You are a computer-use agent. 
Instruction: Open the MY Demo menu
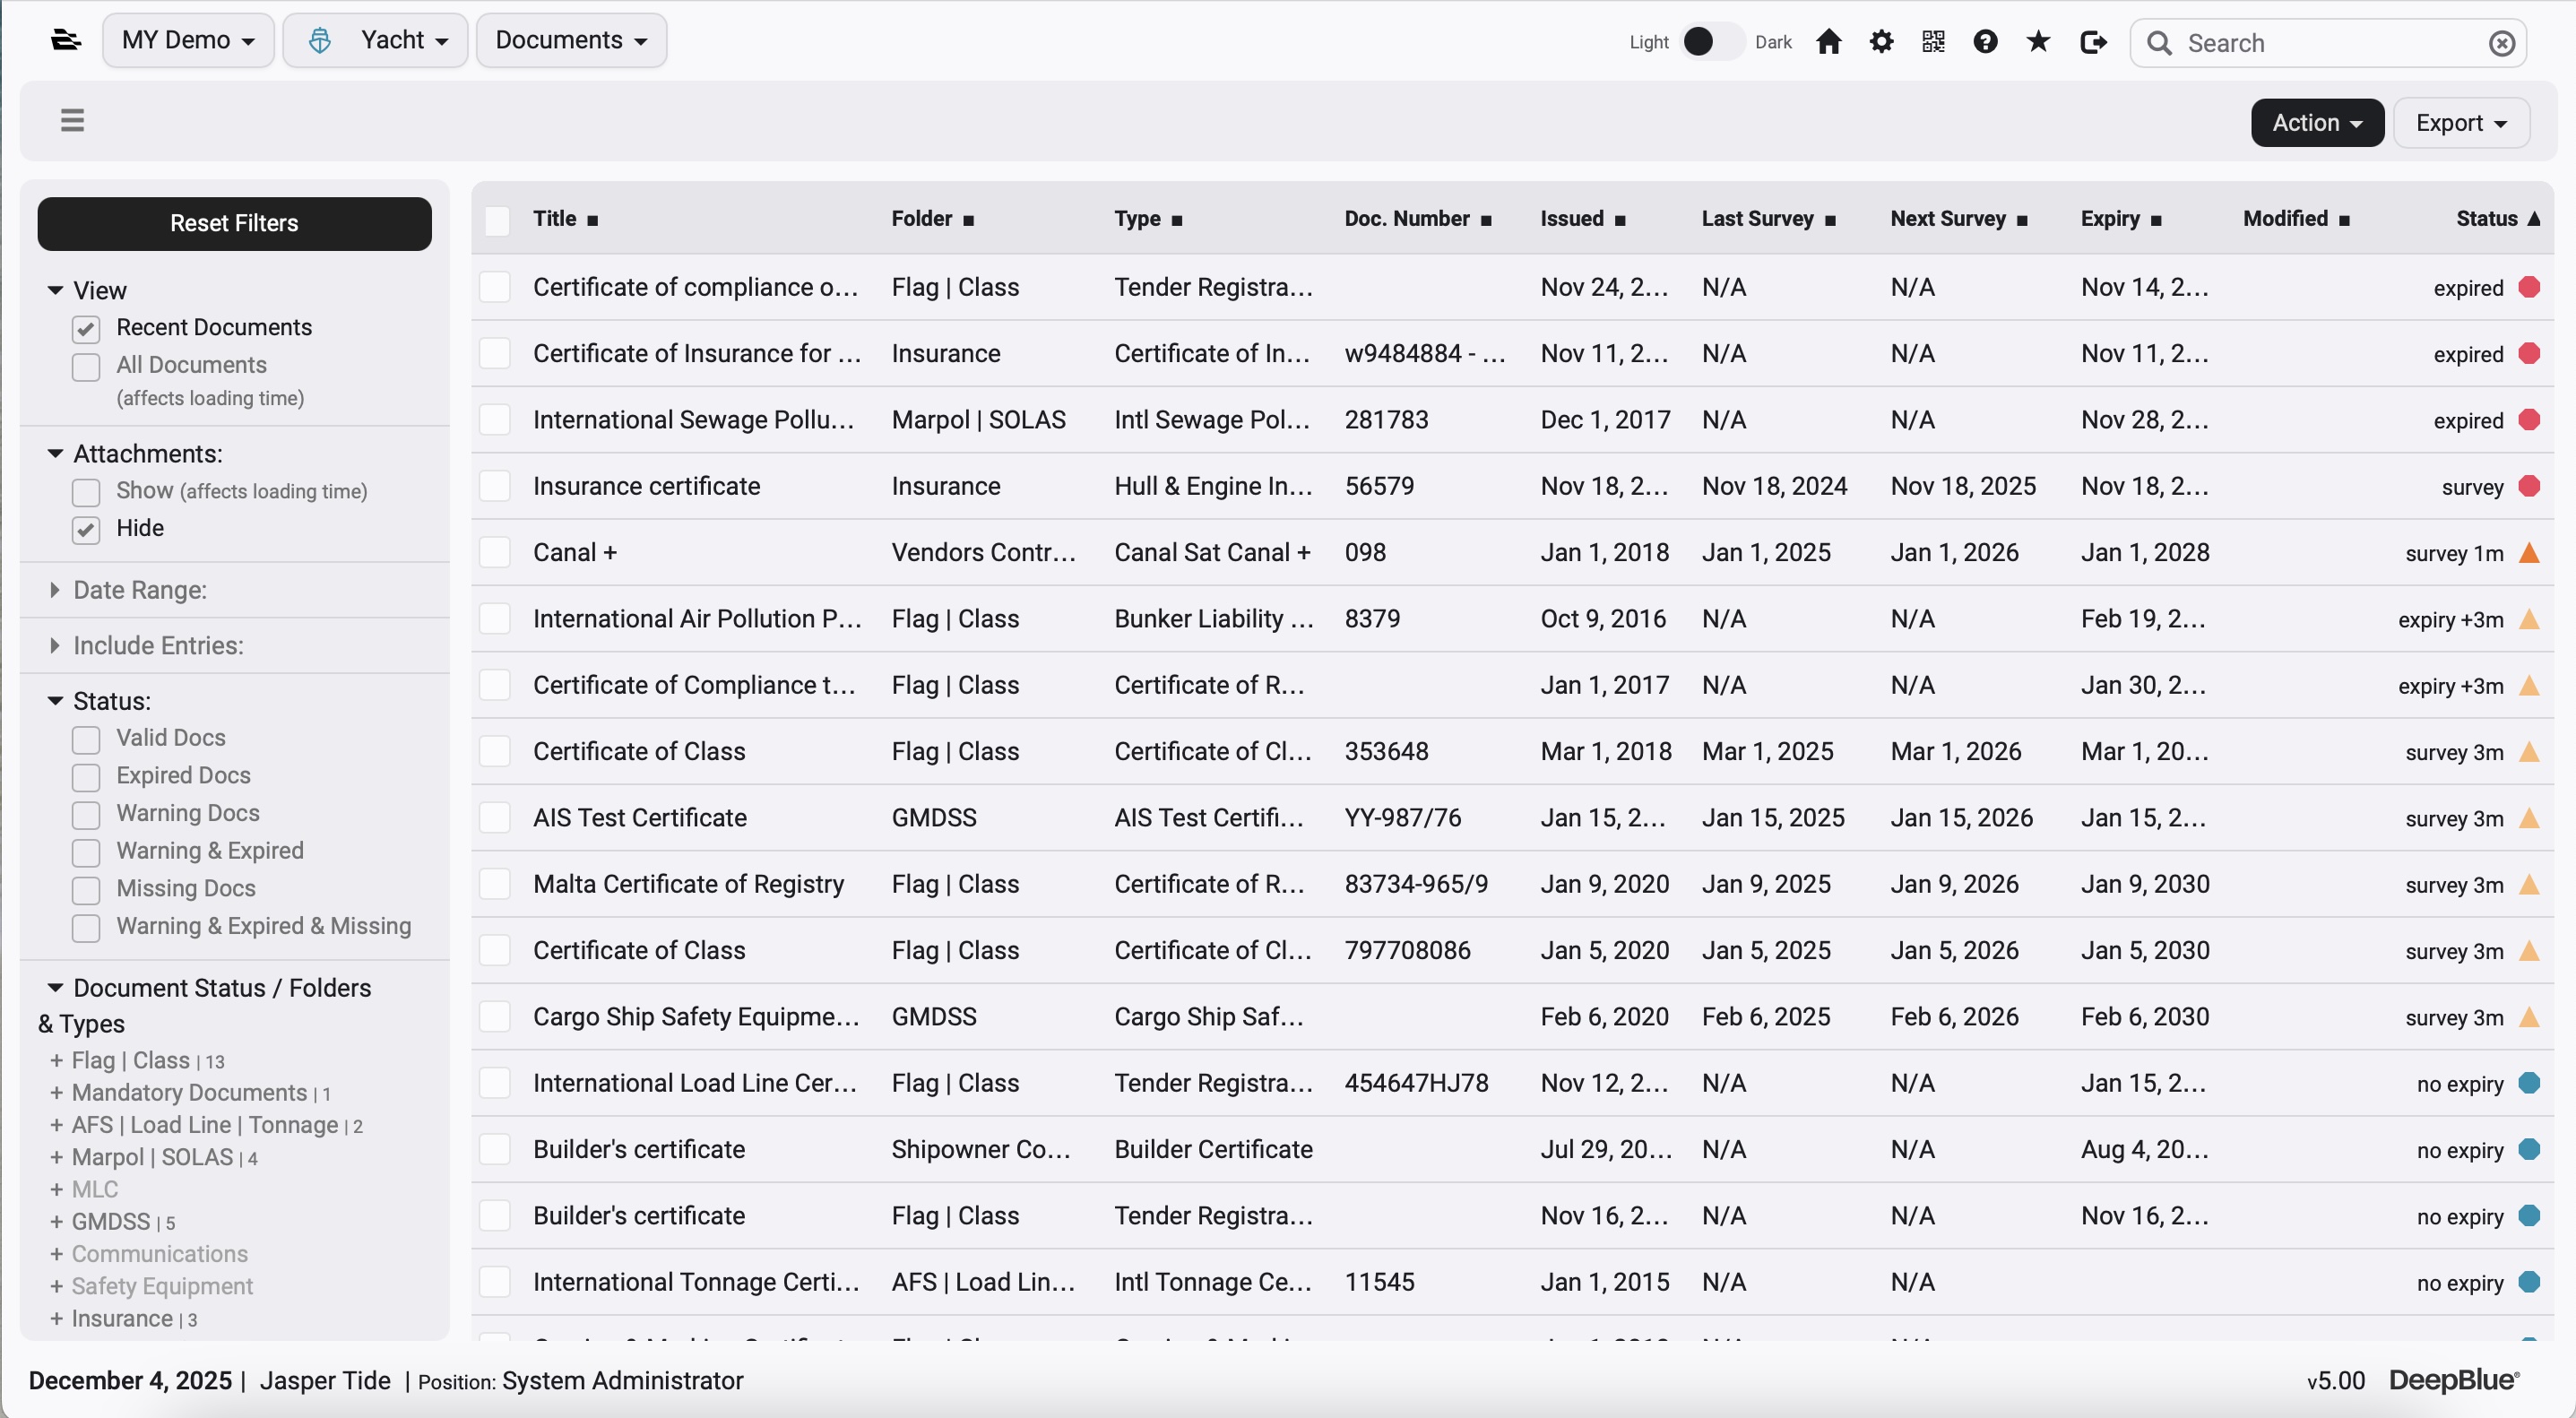click(x=188, y=41)
